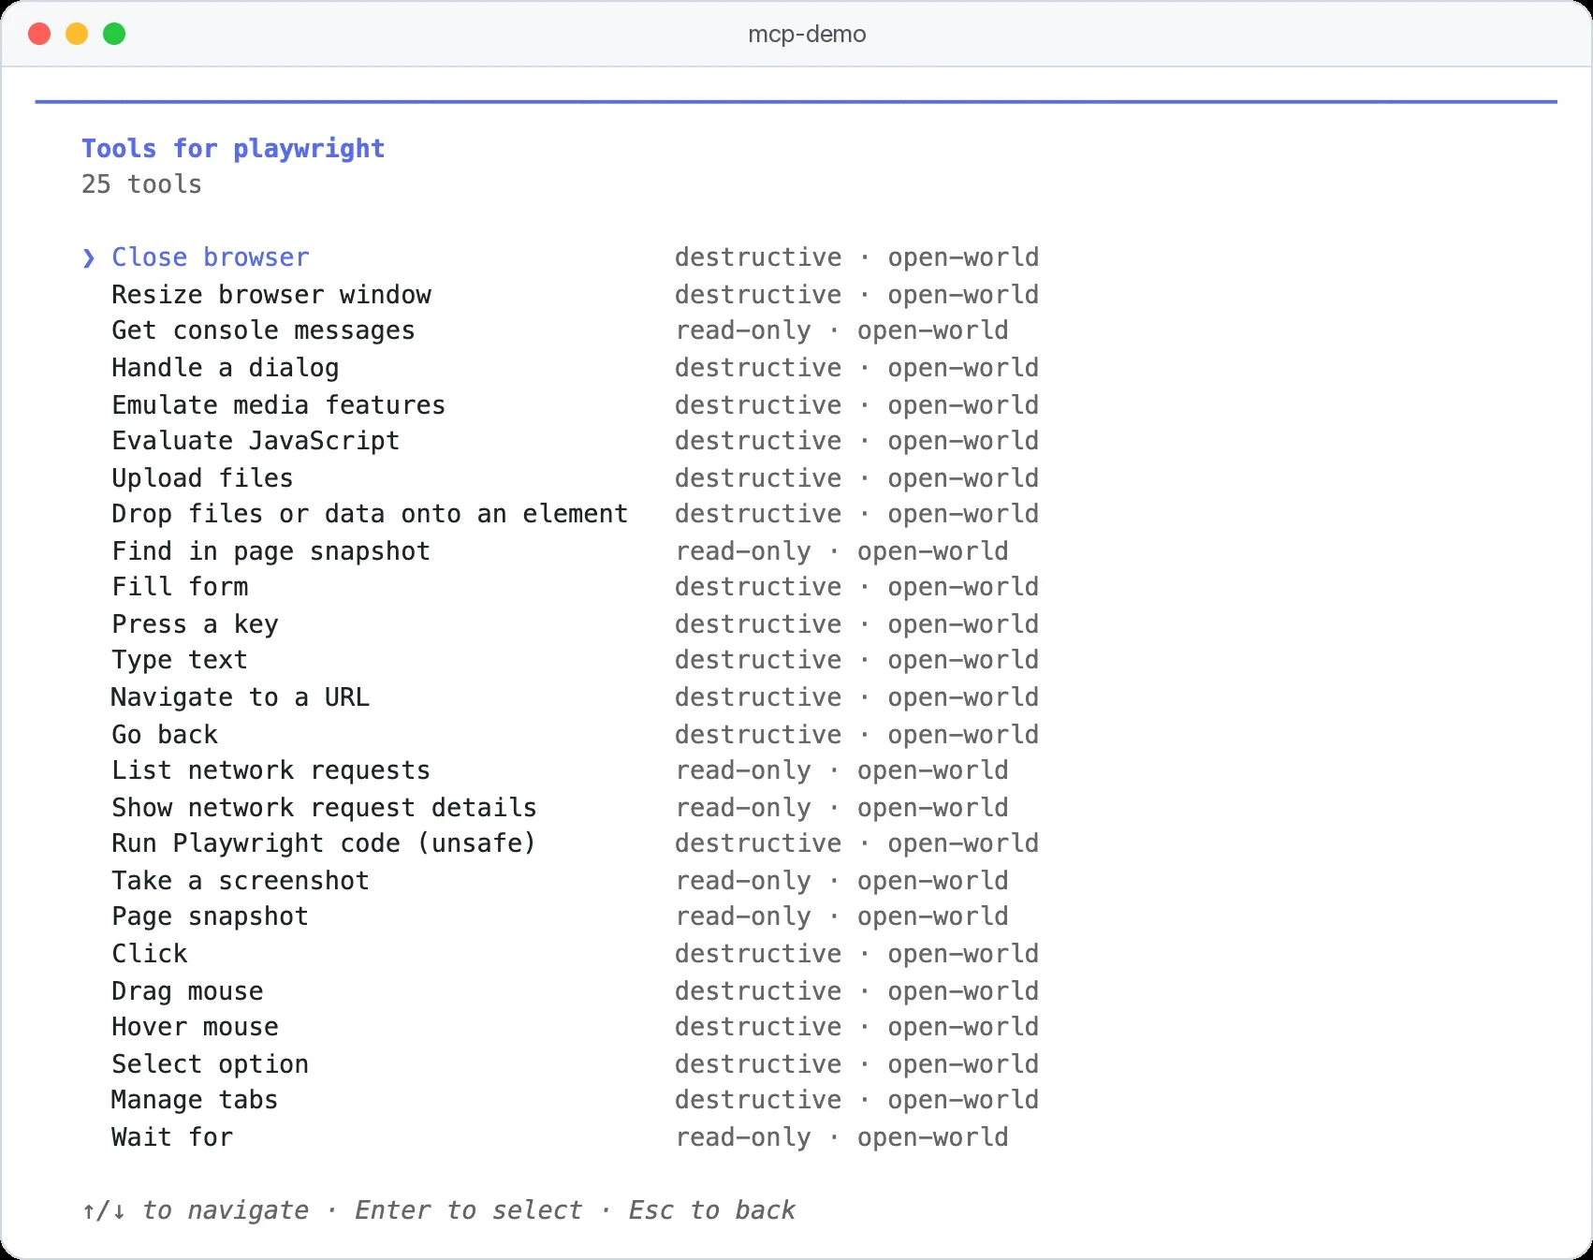
Task: Select the Wait for tool
Action: click(x=561, y=1137)
